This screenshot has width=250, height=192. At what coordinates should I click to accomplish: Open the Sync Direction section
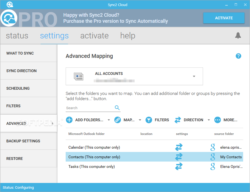click(x=29, y=71)
